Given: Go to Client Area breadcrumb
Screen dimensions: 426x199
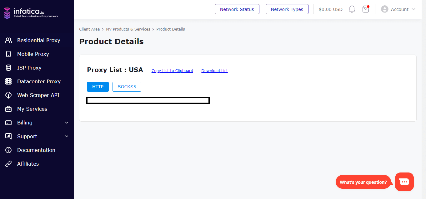Looking at the screenshot, I should pos(89,29).
